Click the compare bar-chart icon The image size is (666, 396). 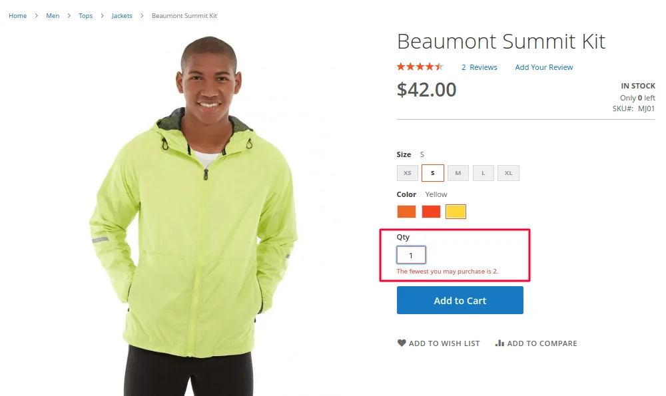point(499,343)
